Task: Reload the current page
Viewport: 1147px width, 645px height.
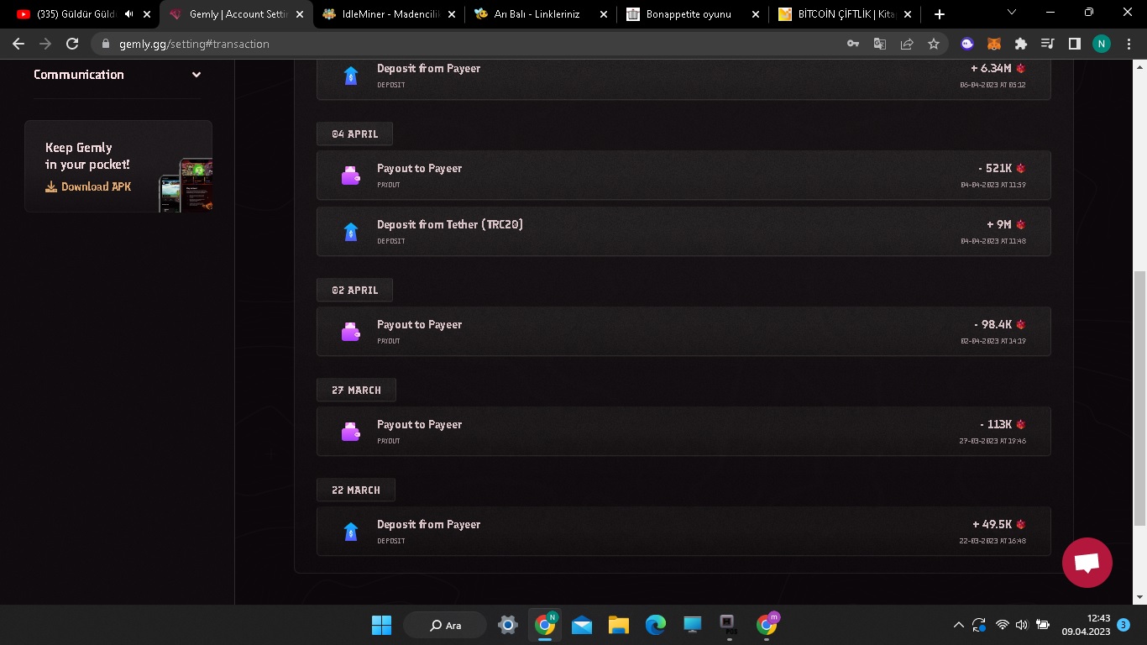Action: pos(72,44)
